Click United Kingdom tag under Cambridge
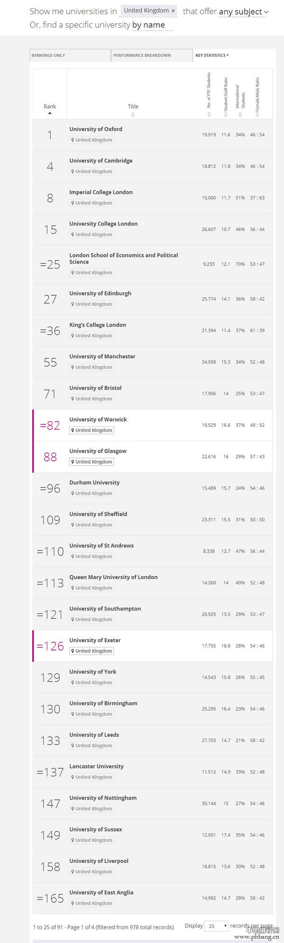The width and height of the screenshot is (284, 943). click(x=92, y=172)
